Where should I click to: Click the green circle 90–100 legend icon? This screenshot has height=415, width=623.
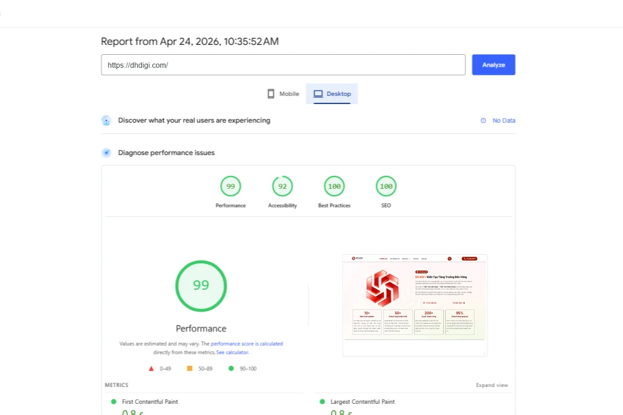(231, 368)
